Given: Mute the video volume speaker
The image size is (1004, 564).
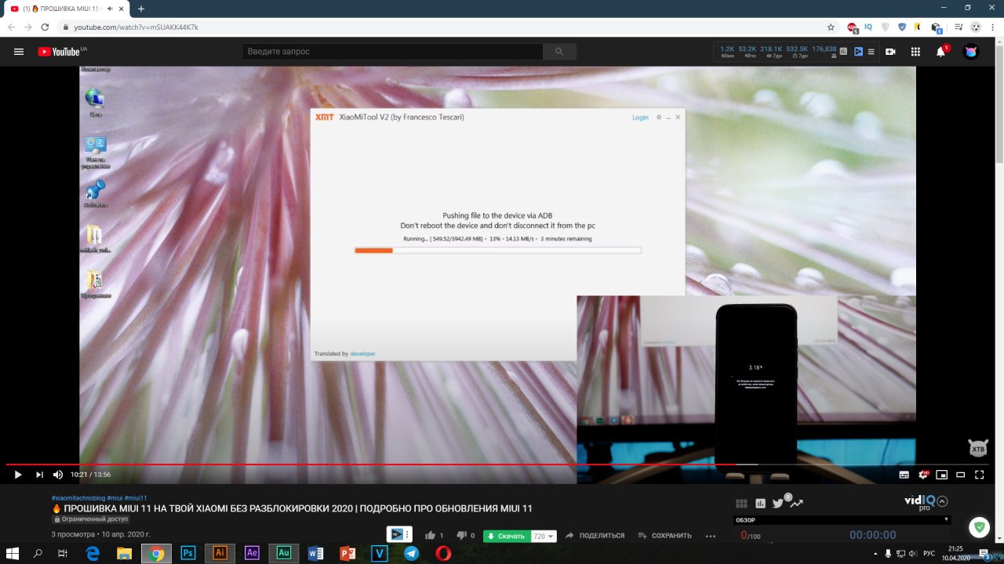Looking at the screenshot, I should tap(58, 475).
